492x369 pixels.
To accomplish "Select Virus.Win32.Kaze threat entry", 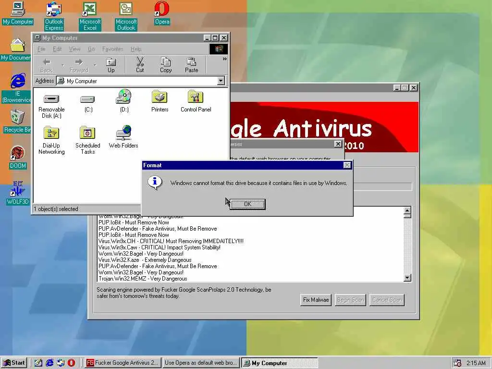I will [145, 260].
